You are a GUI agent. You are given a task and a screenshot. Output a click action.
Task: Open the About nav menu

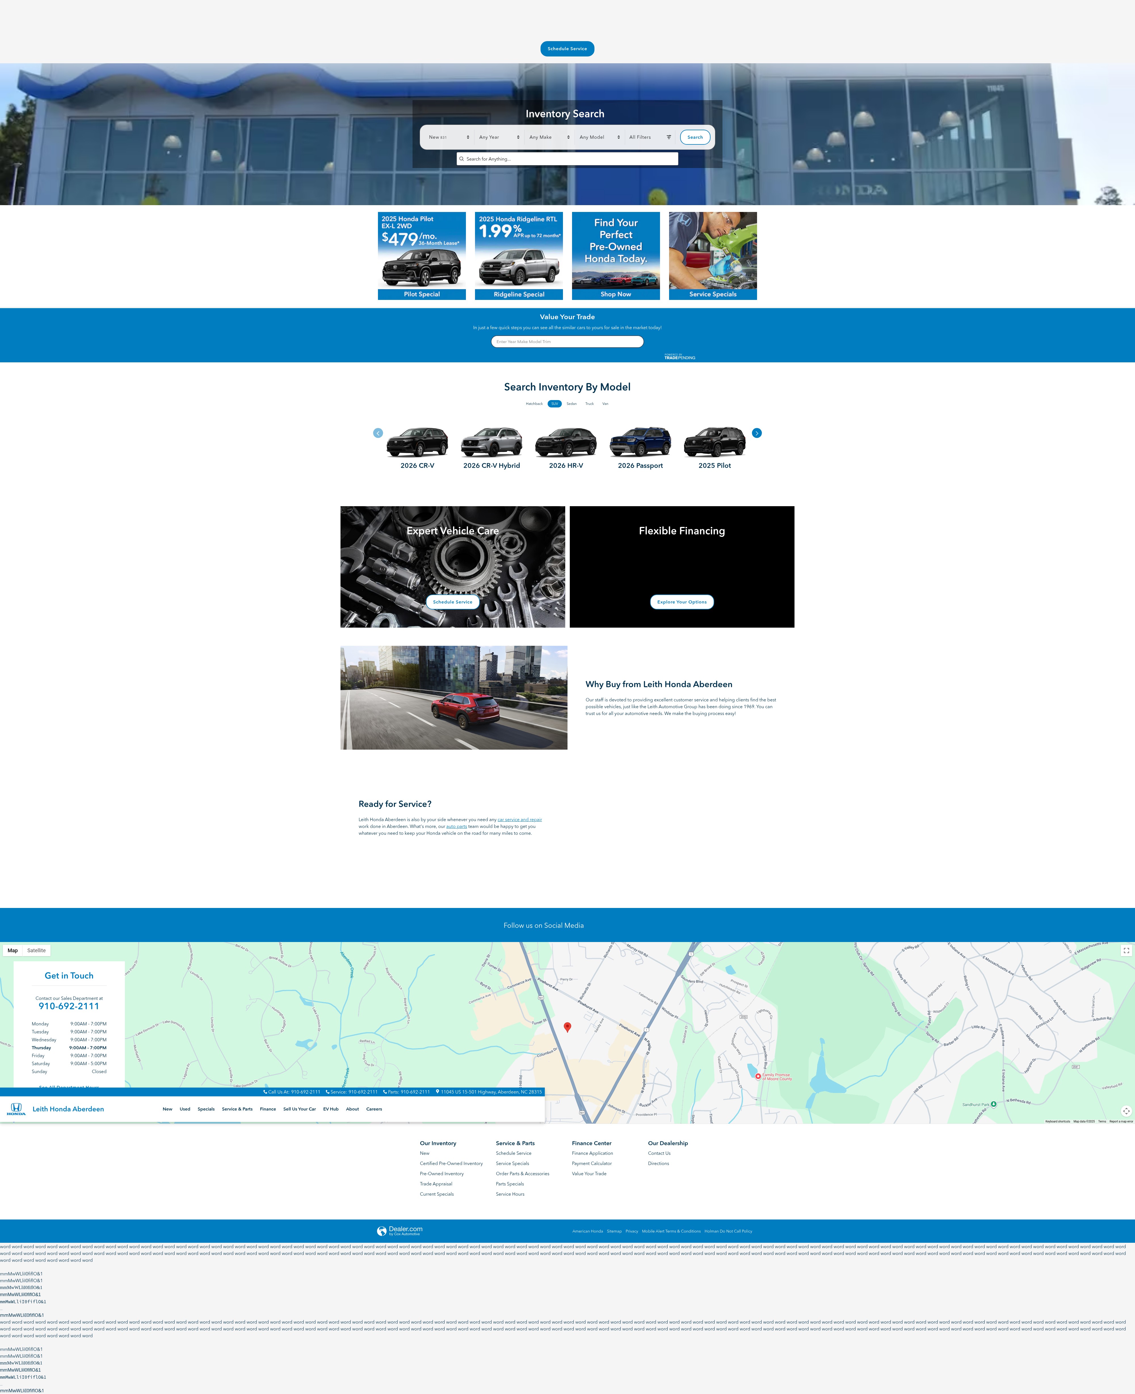coord(352,1109)
